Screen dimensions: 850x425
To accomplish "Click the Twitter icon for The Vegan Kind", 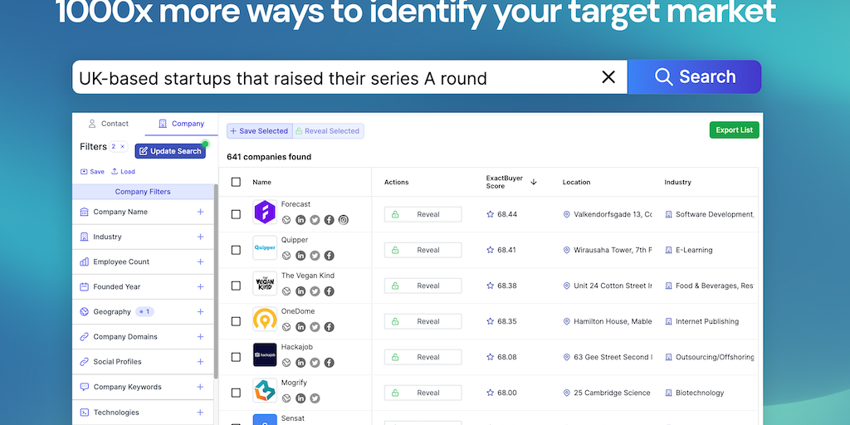I will (x=315, y=291).
